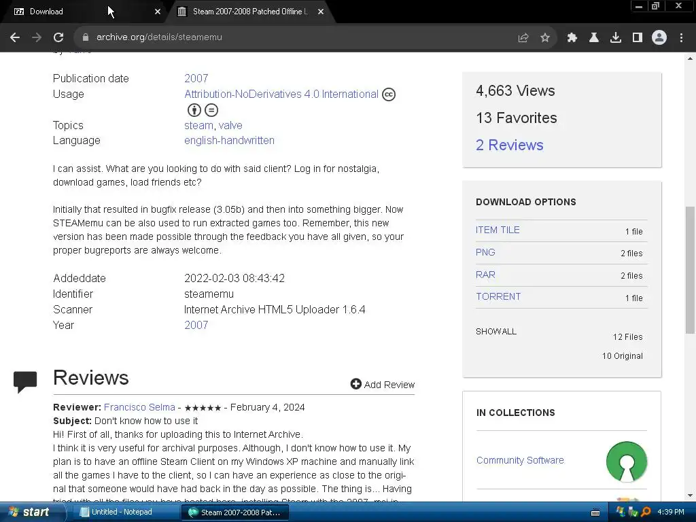Click the network tray icon
Screen dimensions: 696x522
click(x=633, y=512)
